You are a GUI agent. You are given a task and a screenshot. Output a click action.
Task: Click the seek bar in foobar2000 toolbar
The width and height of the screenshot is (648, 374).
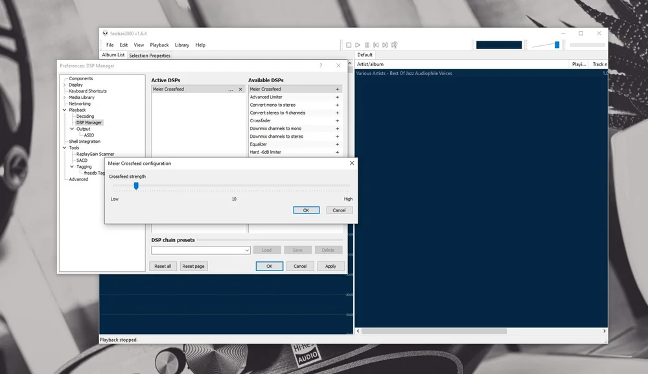587,45
